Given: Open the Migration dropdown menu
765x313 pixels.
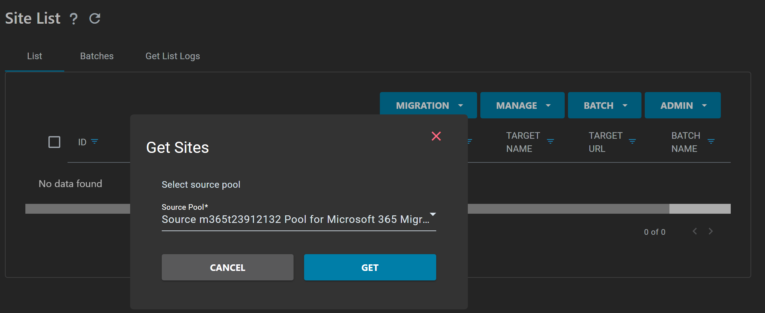Looking at the screenshot, I should coord(428,105).
